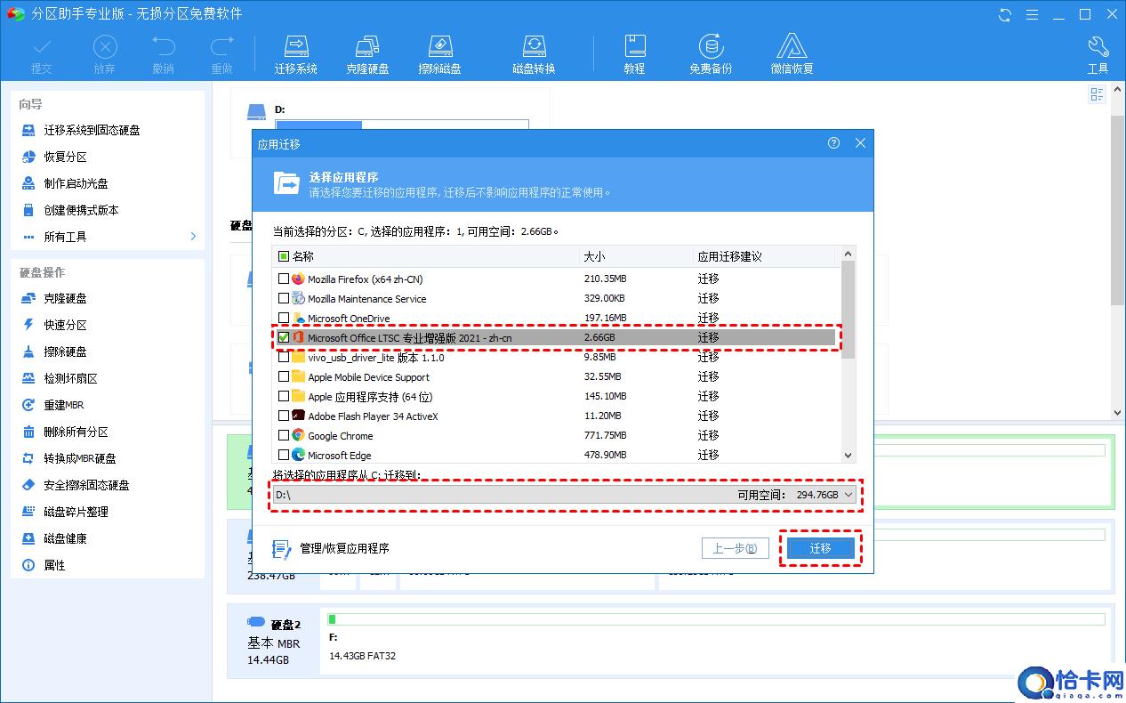Check the Microsoft Edge checkbox
Screen dimensions: 1126x703
(284, 455)
